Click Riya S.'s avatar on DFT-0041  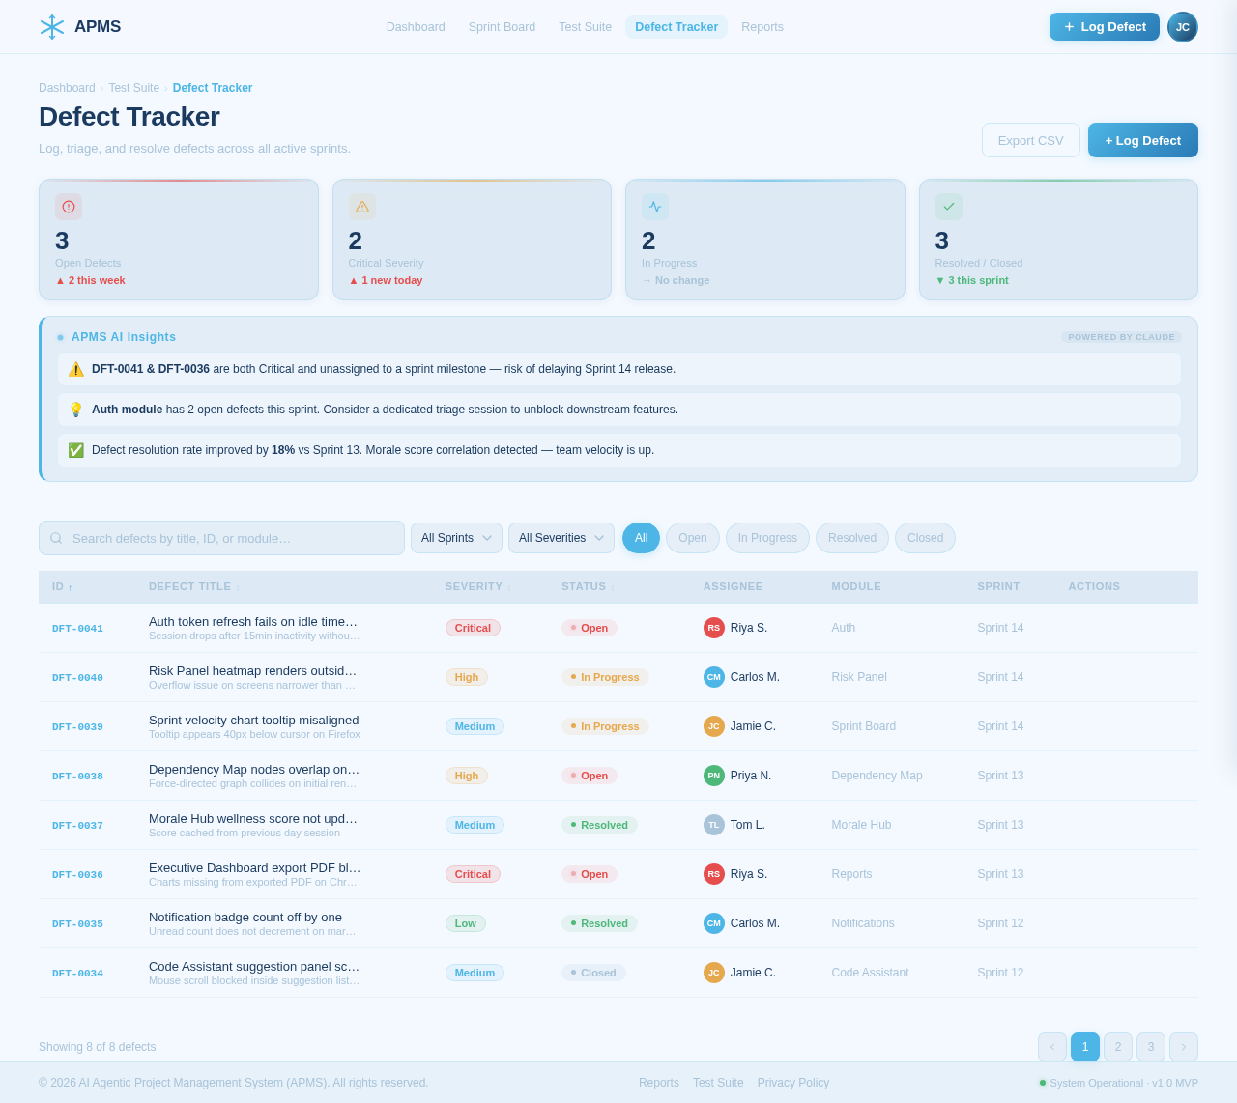(x=713, y=628)
